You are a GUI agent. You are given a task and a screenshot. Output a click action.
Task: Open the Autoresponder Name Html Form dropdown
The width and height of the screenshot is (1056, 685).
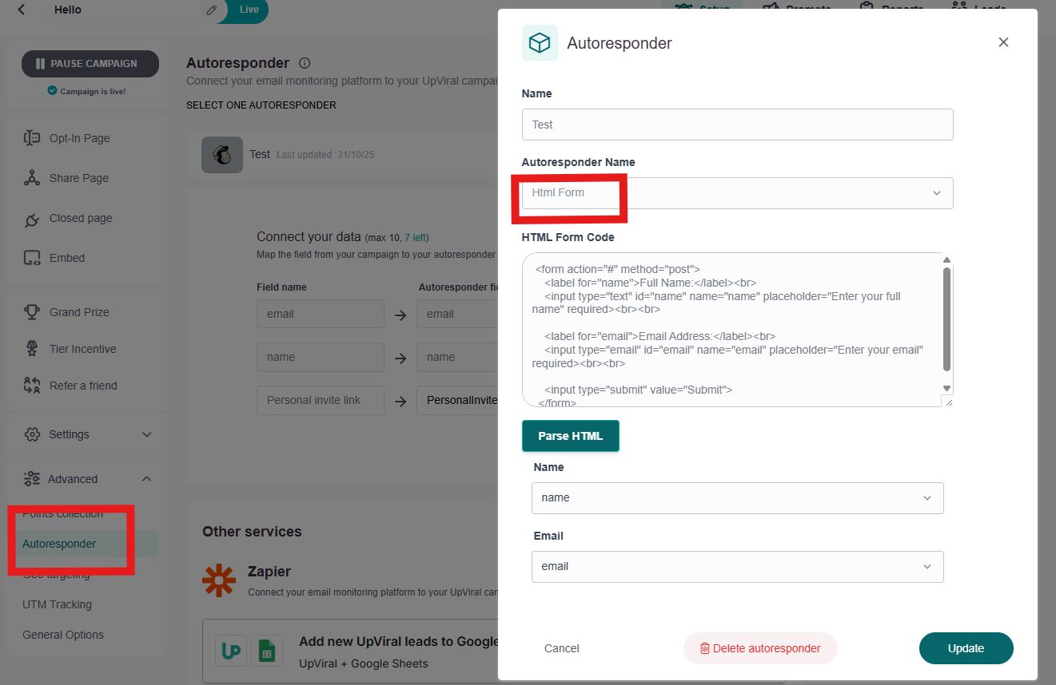tap(737, 193)
